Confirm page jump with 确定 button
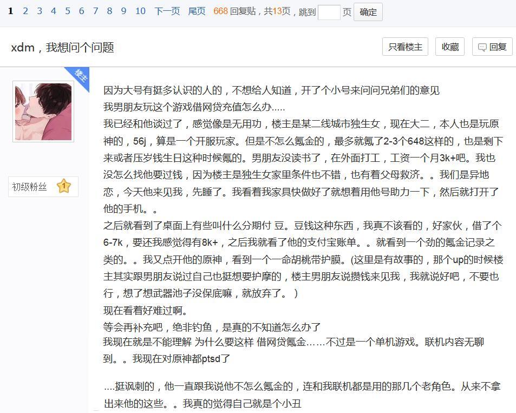 (368, 12)
